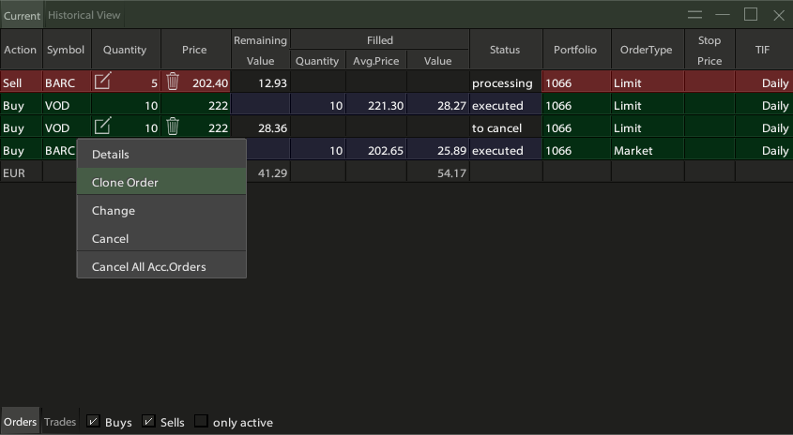Enable the only active checkbox
Screen dimensions: 793x435
[201, 422]
